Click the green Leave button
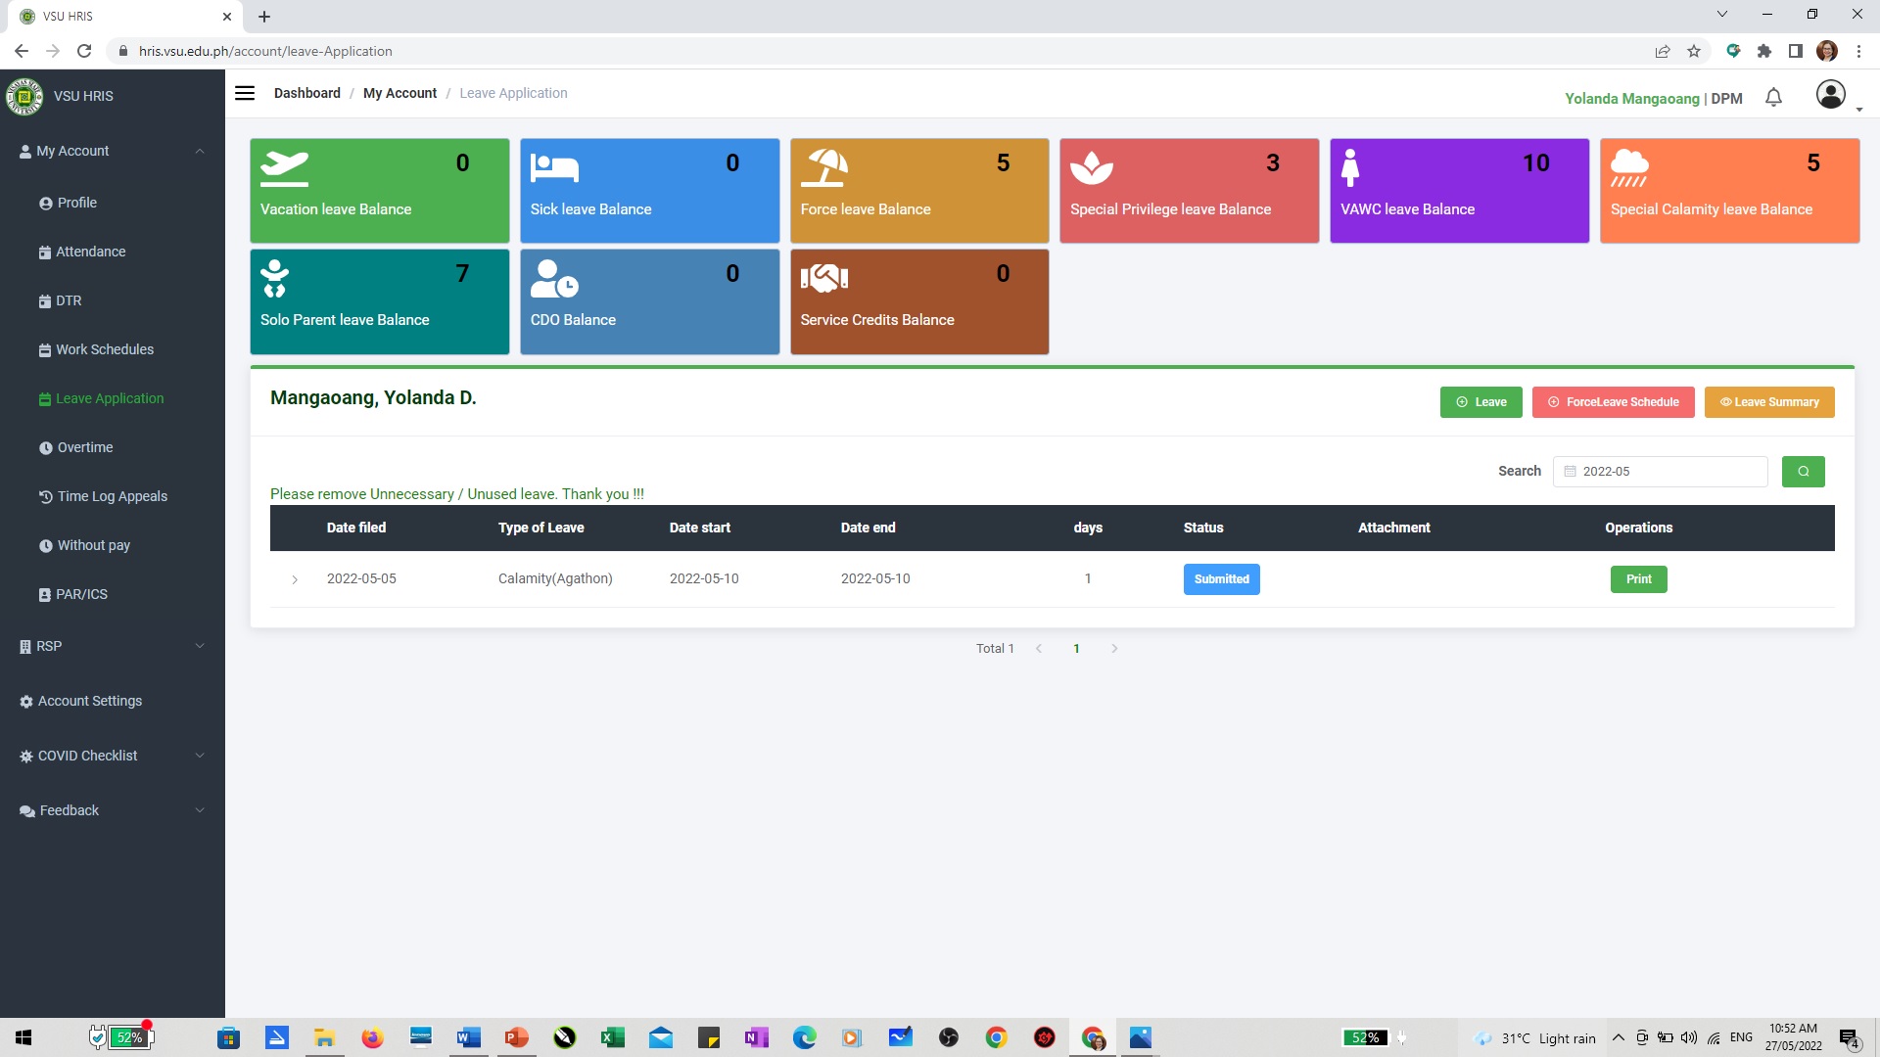The height and width of the screenshot is (1057, 1880). pyautogui.click(x=1480, y=402)
